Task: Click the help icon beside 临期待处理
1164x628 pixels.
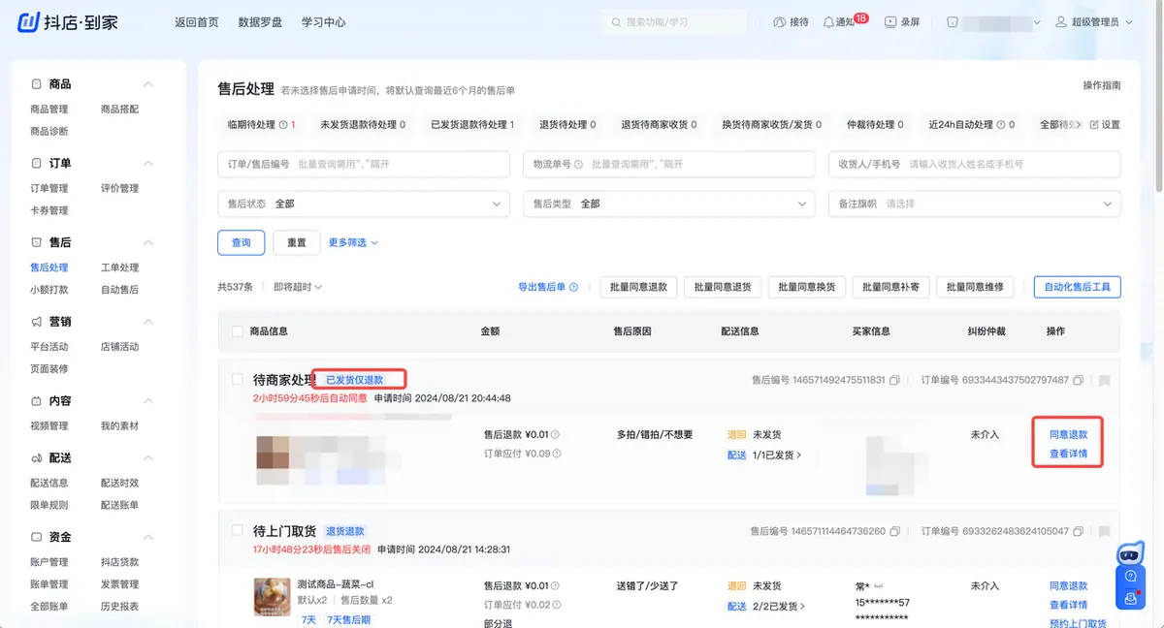Action: coord(283,125)
